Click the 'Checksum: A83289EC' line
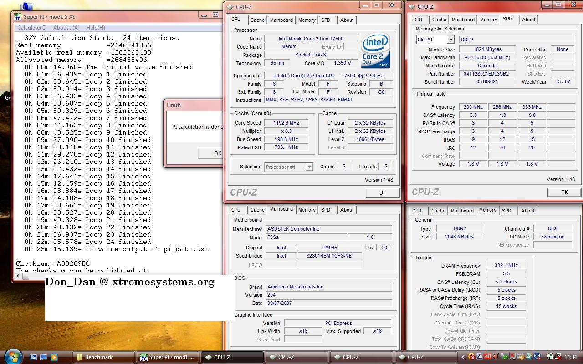This screenshot has width=583, height=364. 53,263
